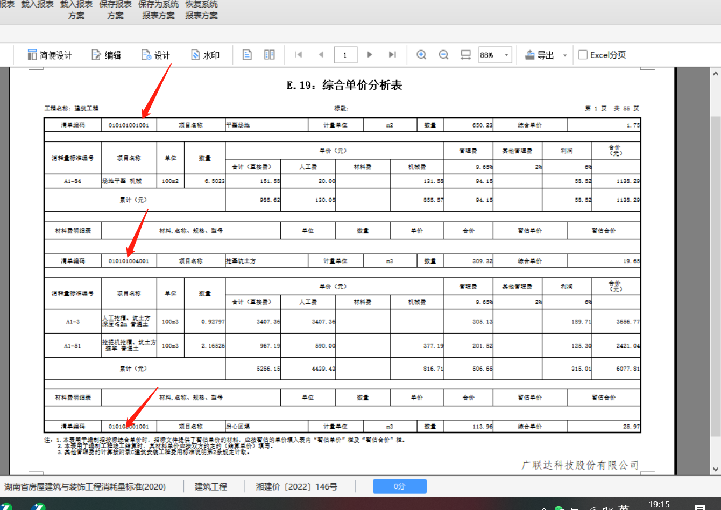Click bill code 010101001001

tap(129, 125)
